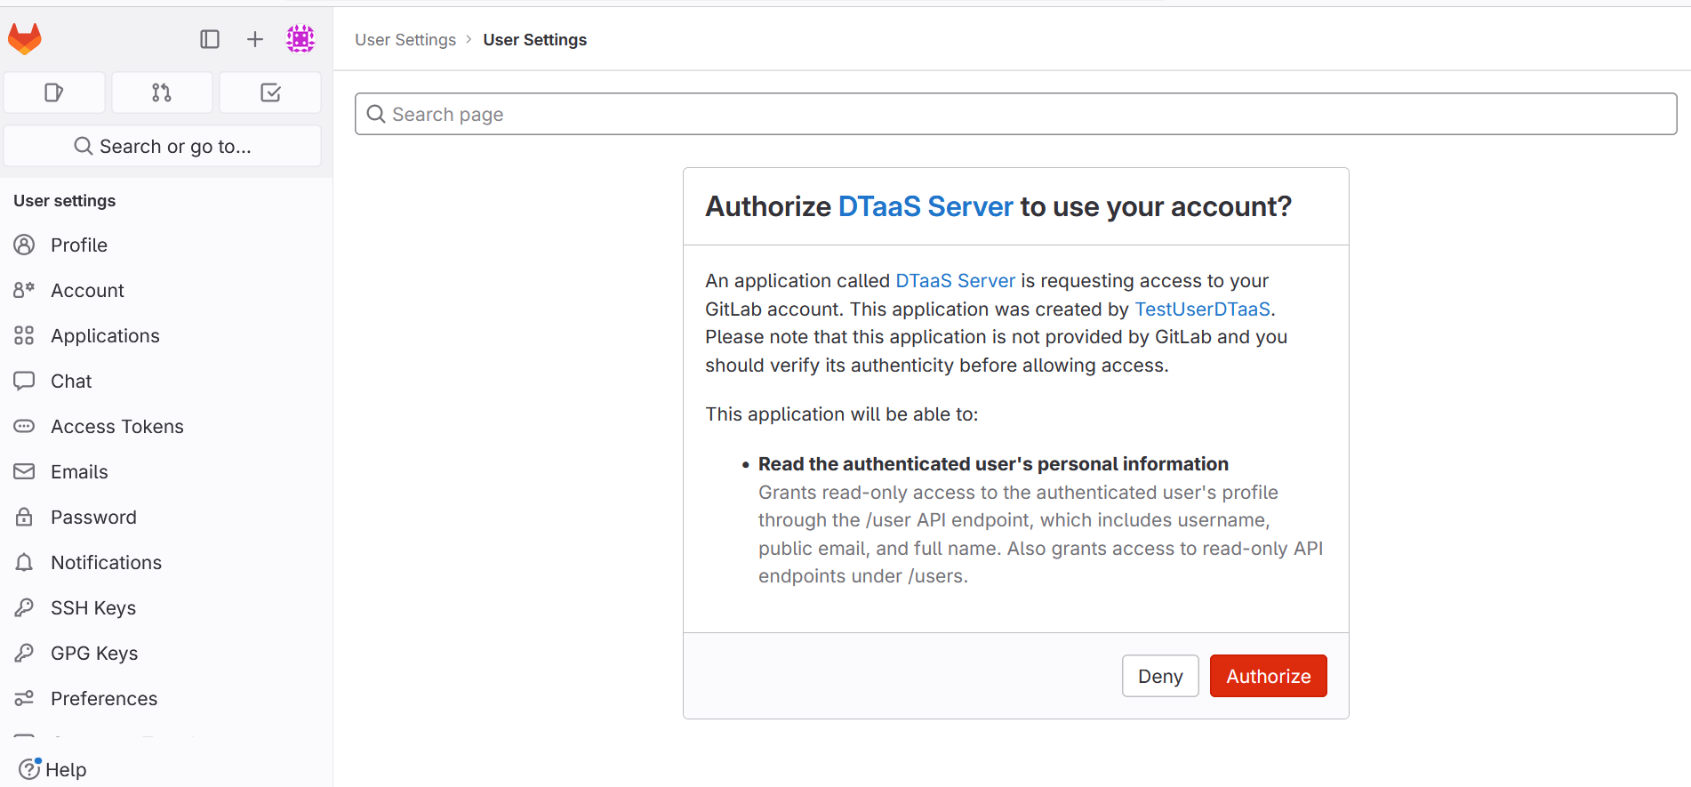This screenshot has width=1691, height=787.
Task: Open the TestUserDTaaS creator link
Action: tap(1202, 309)
